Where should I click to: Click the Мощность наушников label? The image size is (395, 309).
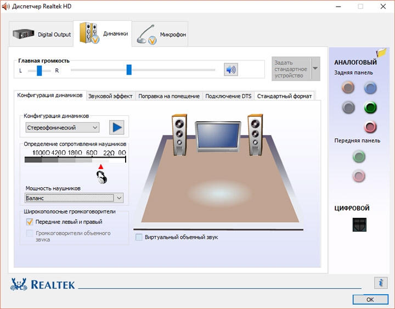click(53, 188)
